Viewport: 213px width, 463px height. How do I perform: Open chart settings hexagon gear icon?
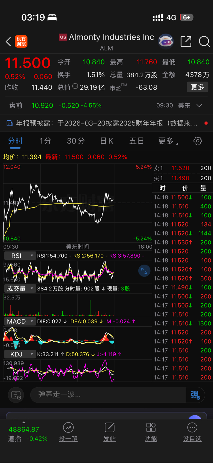(x=197, y=141)
